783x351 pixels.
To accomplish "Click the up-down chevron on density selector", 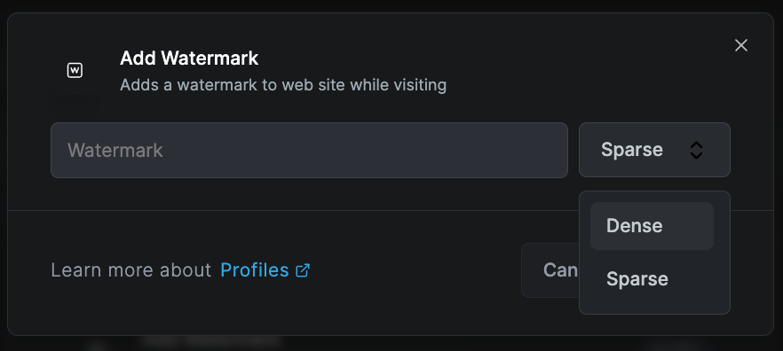I will (696, 150).
